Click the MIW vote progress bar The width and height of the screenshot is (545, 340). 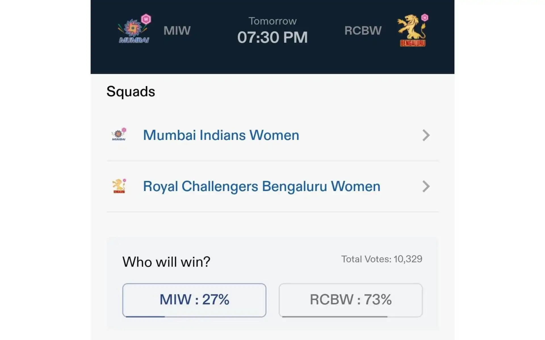tap(145, 316)
